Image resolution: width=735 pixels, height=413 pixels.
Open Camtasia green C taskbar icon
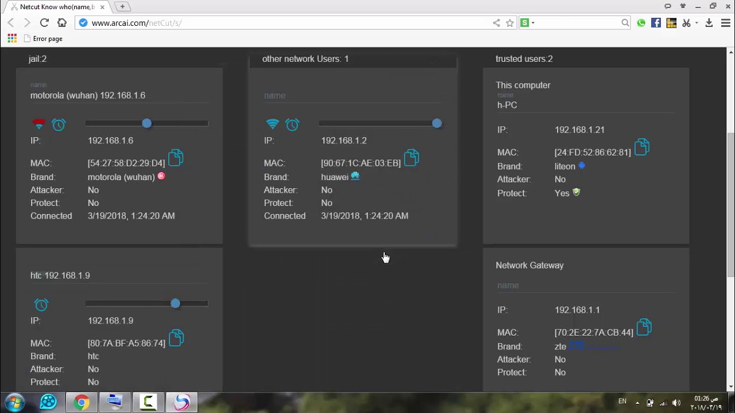click(x=148, y=403)
